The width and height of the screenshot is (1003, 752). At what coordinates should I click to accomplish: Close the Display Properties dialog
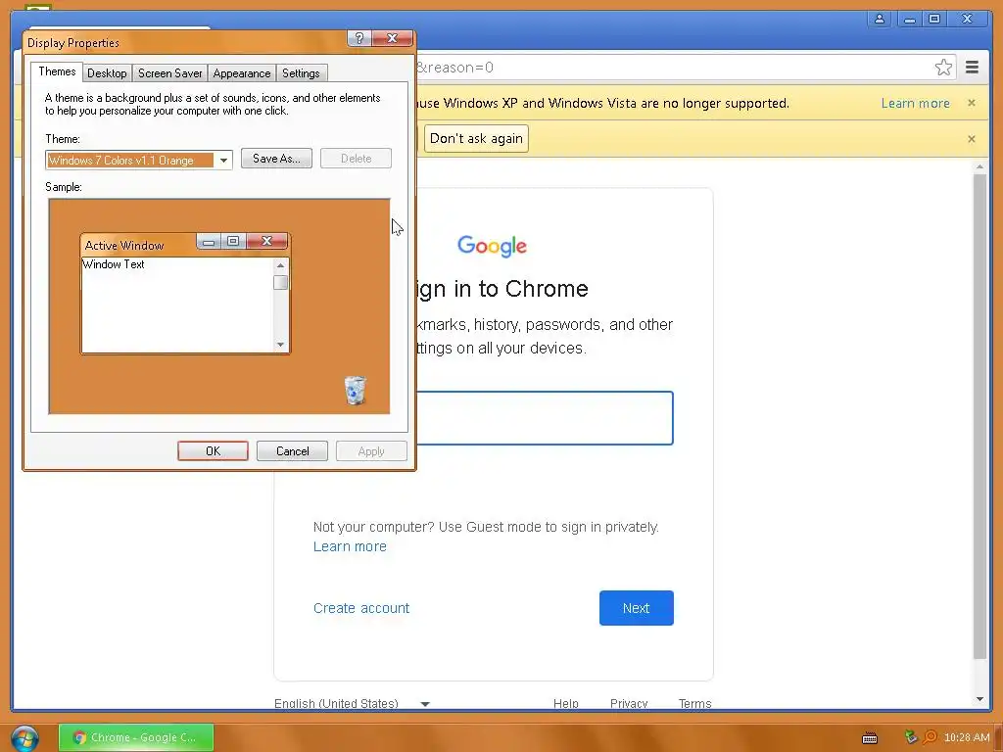click(392, 38)
